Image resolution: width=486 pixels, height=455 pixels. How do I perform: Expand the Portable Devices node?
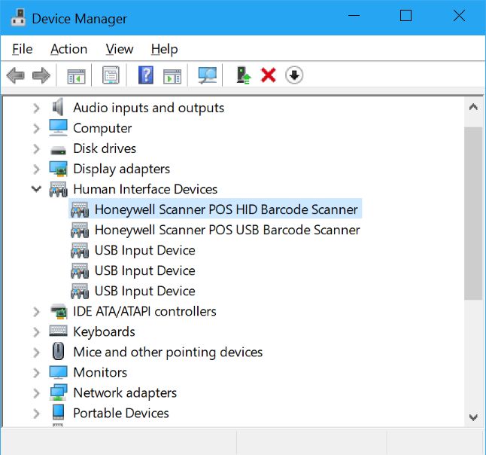point(36,414)
